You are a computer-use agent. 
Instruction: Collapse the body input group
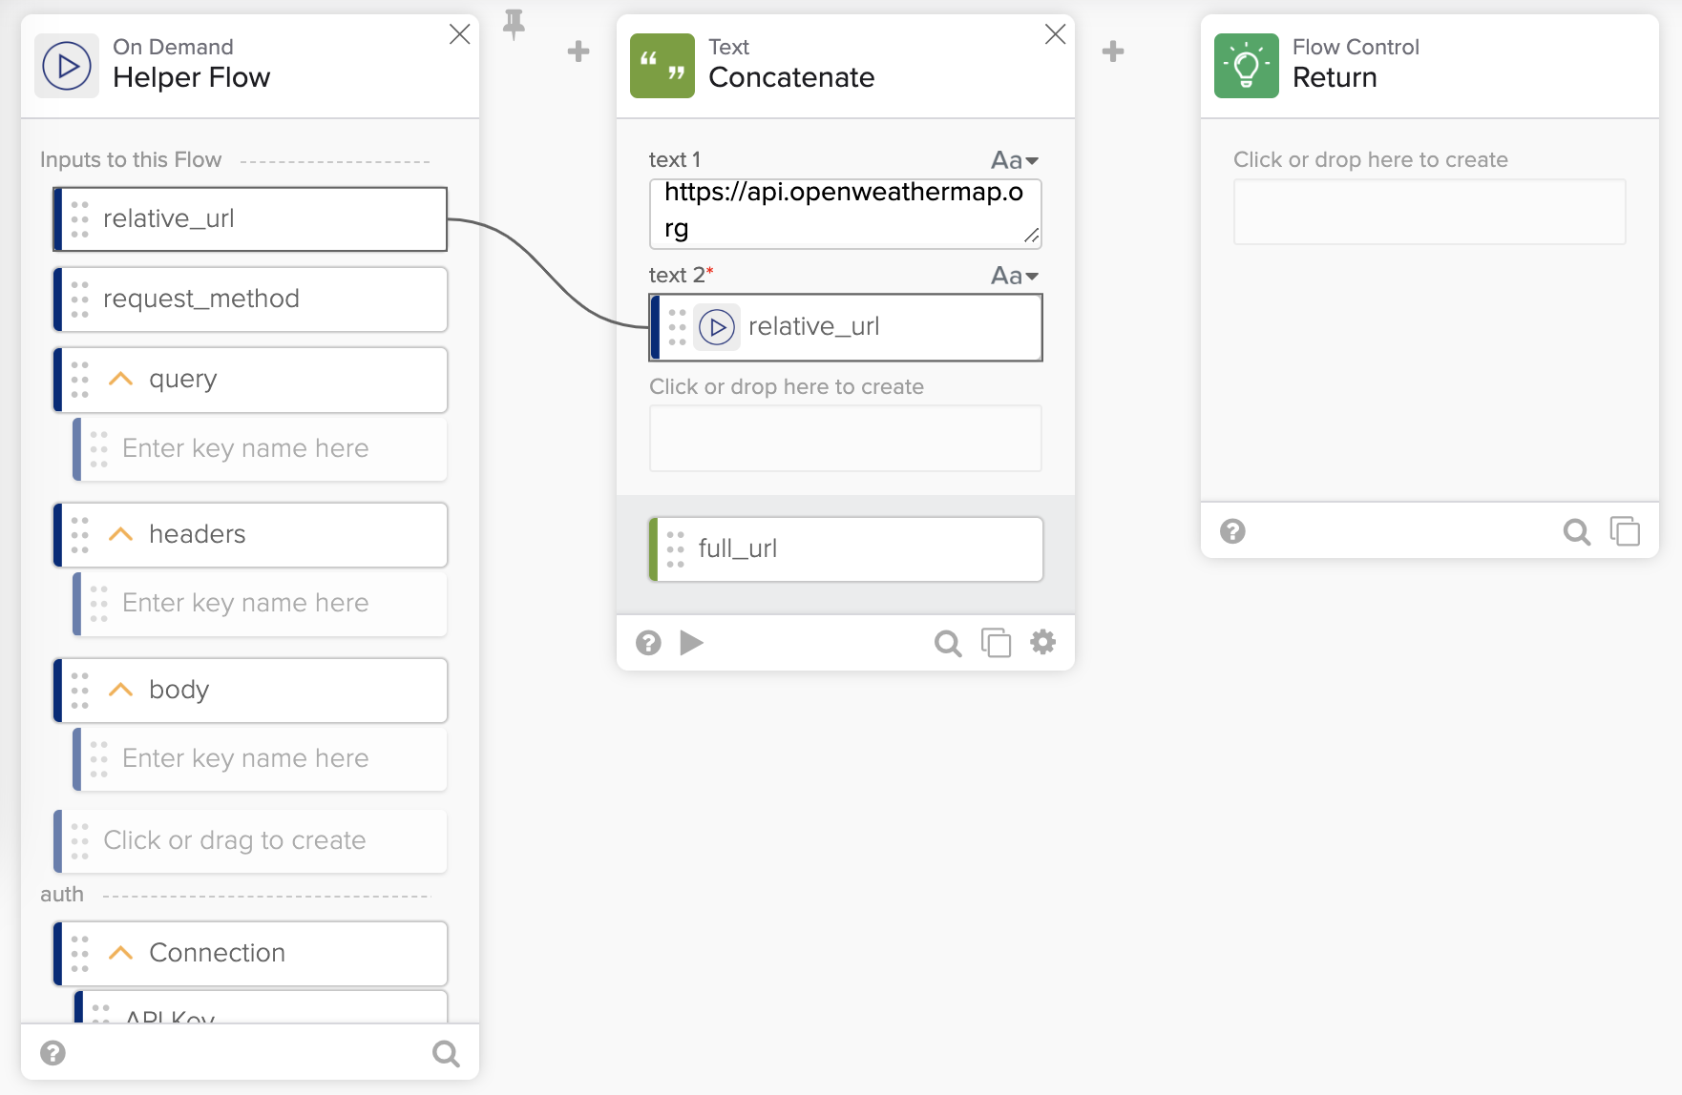coord(120,690)
